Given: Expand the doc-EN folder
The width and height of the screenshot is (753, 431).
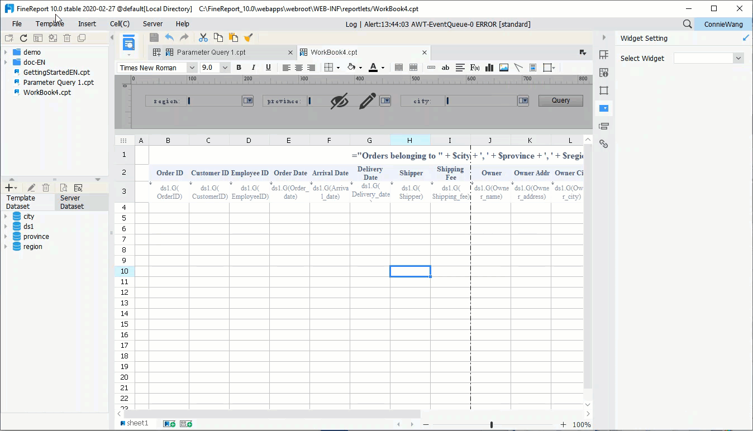Looking at the screenshot, I should click(x=6, y=63).
